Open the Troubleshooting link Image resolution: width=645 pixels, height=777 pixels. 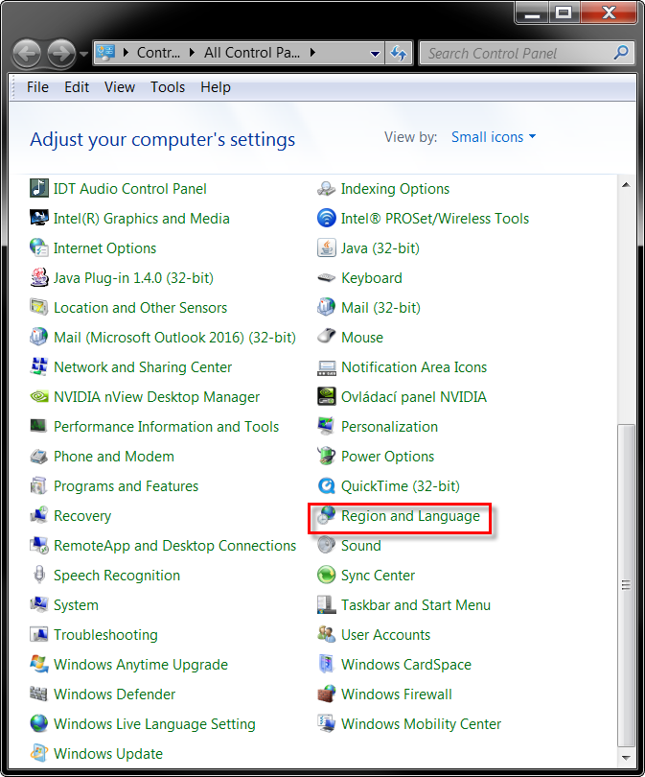point(105,635)
